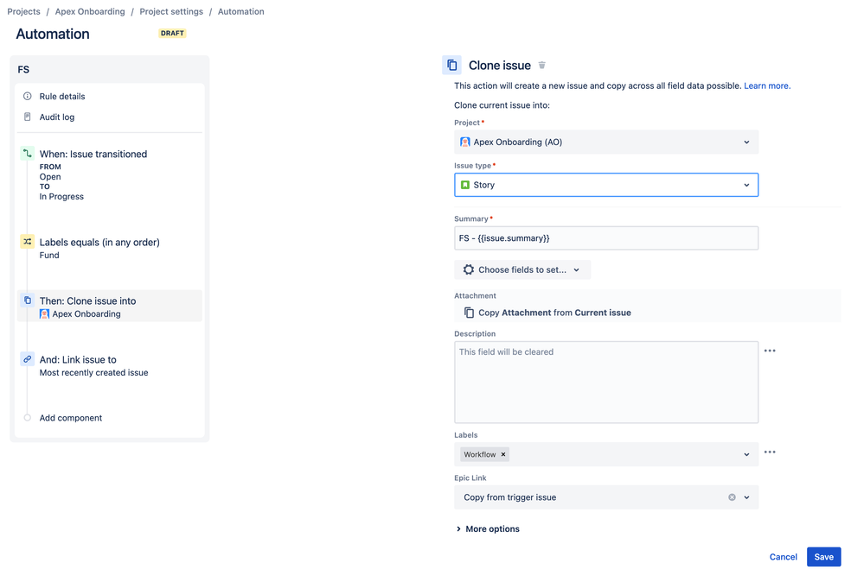Screen dimensions: 864x582
Task: Select Then: Clone issue into step
Action: (110, 306)
